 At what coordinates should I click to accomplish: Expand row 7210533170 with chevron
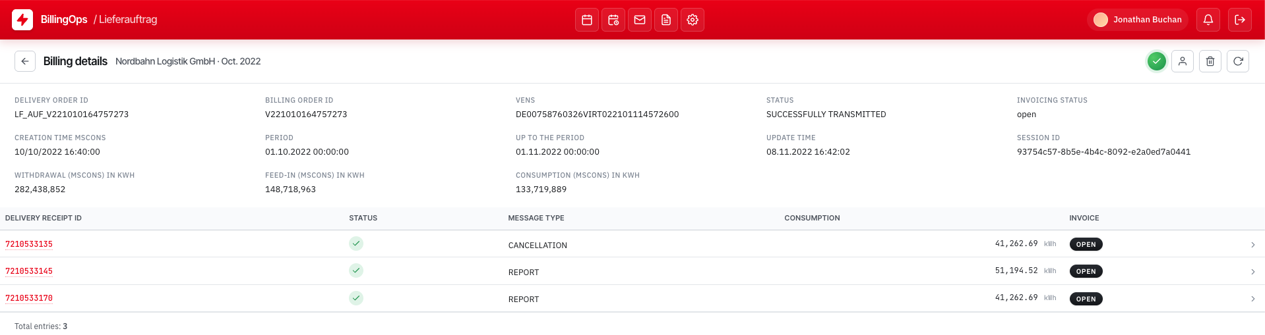coord(1253,299)
